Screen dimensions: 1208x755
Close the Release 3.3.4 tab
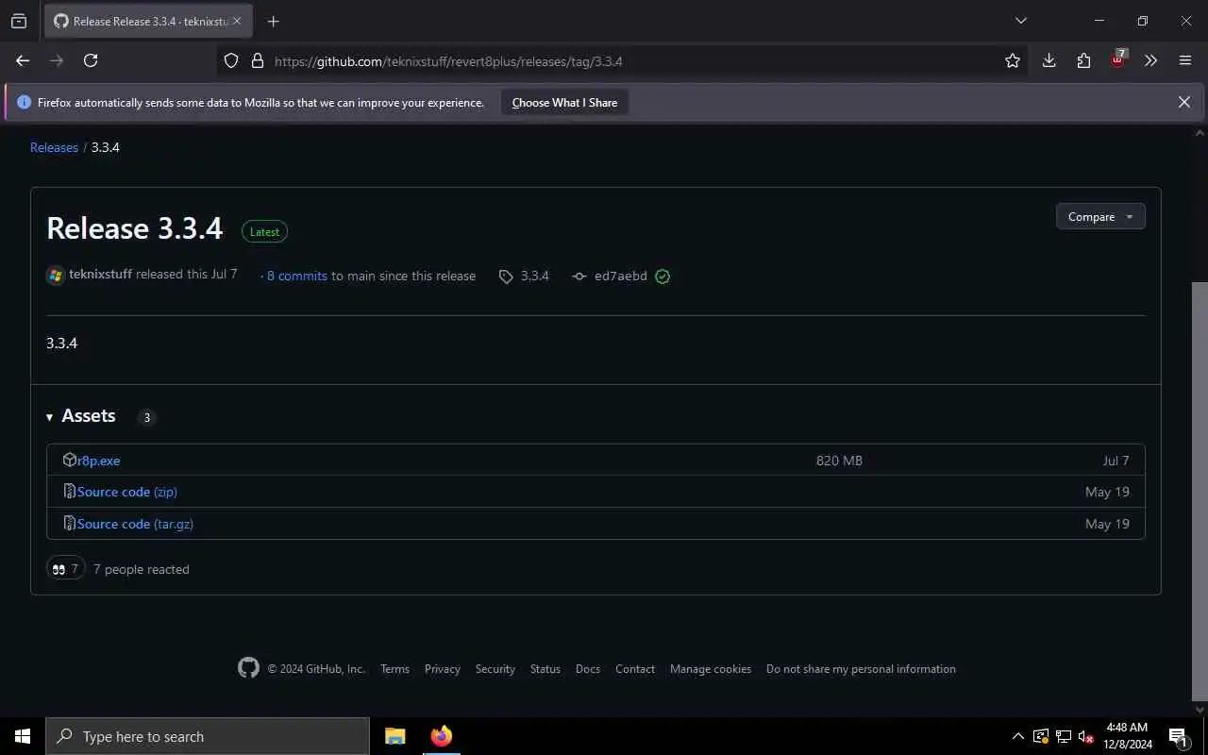pos(237,21)
